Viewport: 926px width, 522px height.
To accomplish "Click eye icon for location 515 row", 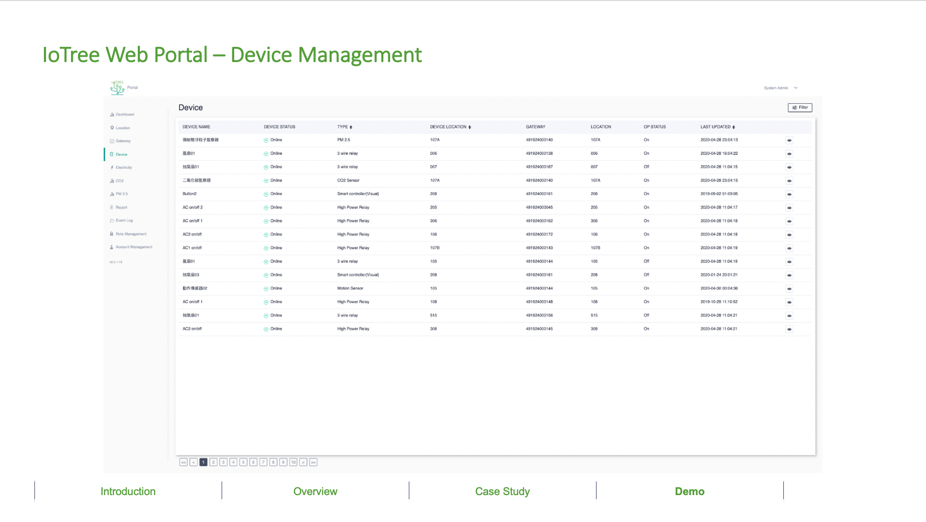I will tap(789, 316).
